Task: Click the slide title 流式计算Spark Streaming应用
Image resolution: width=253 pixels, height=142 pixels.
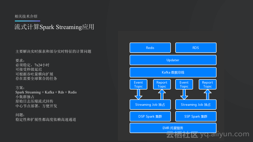Action: click(54, 27)
